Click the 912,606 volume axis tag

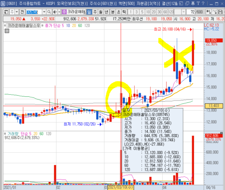(213, 135)
